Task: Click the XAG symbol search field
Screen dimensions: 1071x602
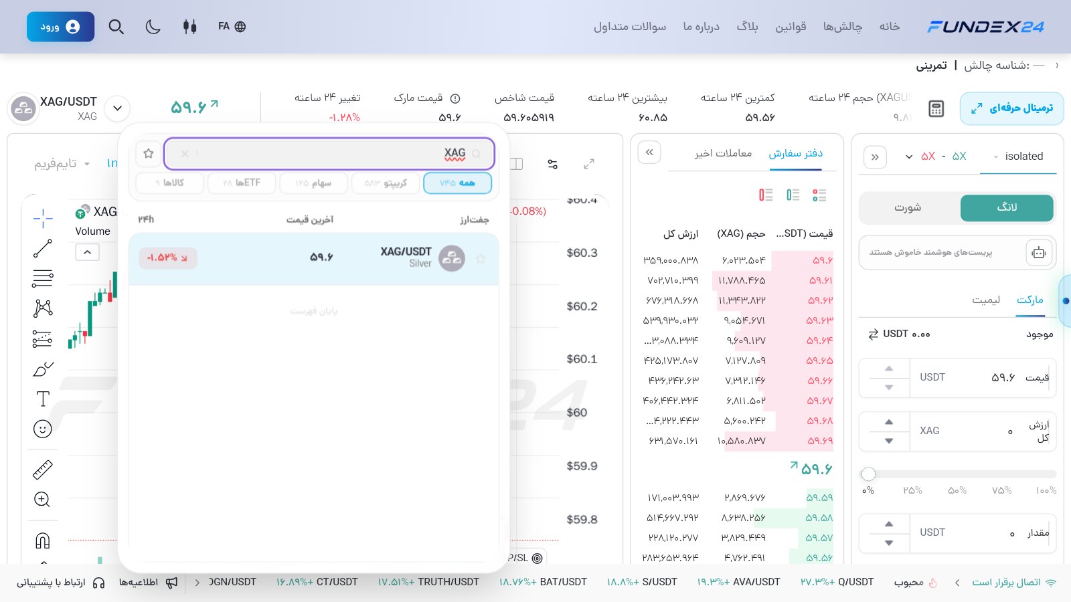Action: pyautogui.click(x=329, y=154)
